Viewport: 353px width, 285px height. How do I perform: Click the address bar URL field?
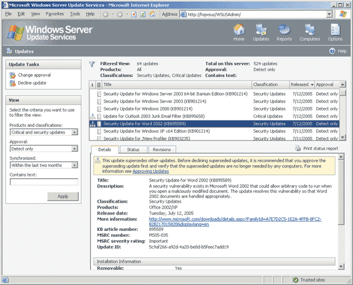tap(257, 14)
